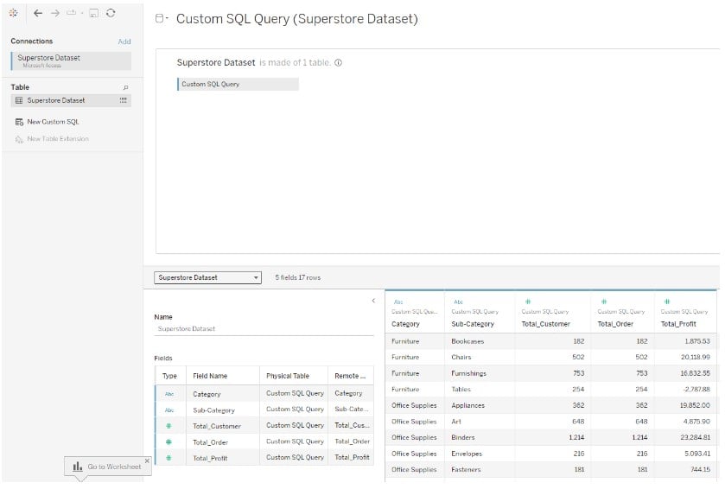Select the Superstore Dataset connection

[x=71, y=61]
